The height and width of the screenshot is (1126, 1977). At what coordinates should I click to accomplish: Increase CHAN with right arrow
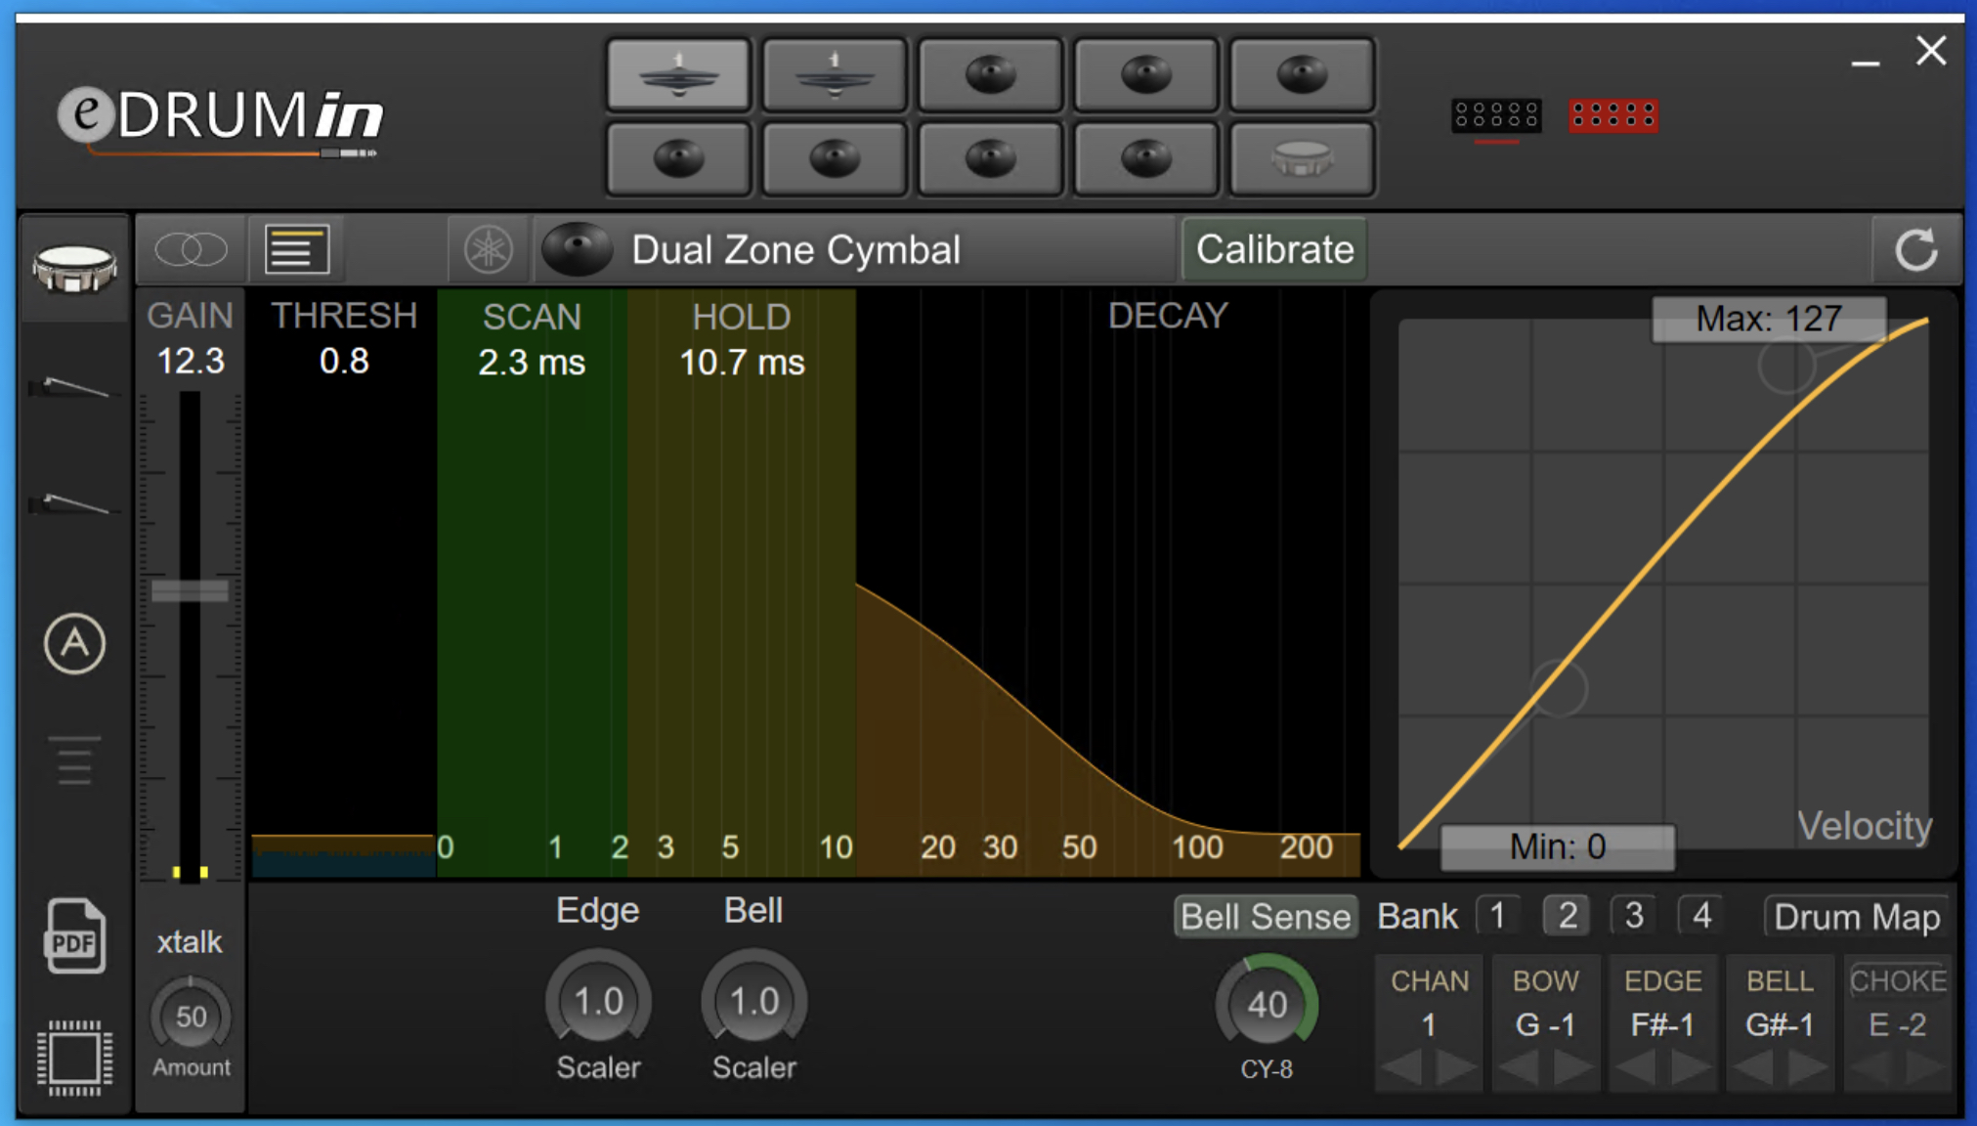(1456, 1067)
